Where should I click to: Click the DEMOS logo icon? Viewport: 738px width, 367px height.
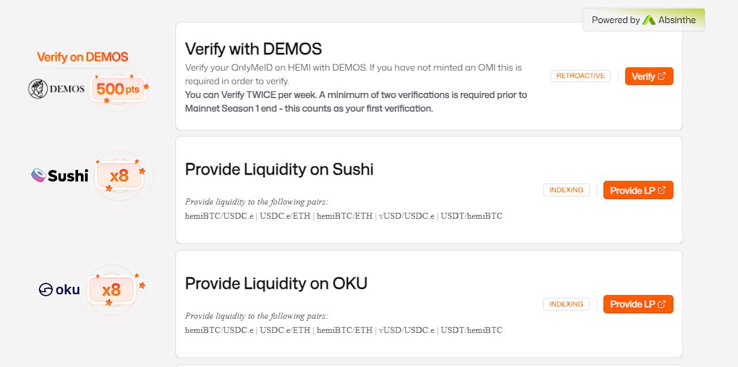point(37,89)
